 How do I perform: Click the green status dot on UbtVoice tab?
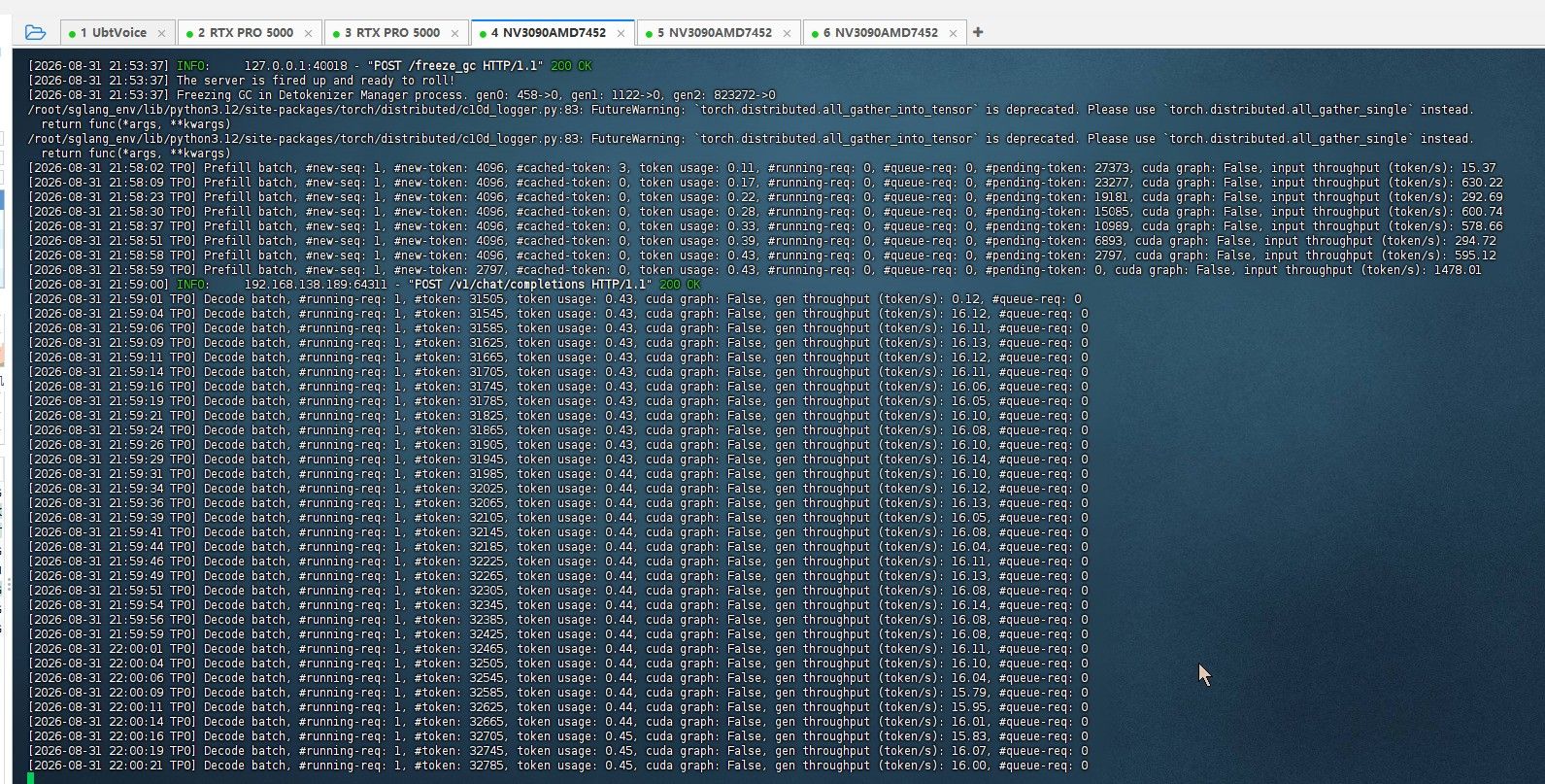coord(72,33)
